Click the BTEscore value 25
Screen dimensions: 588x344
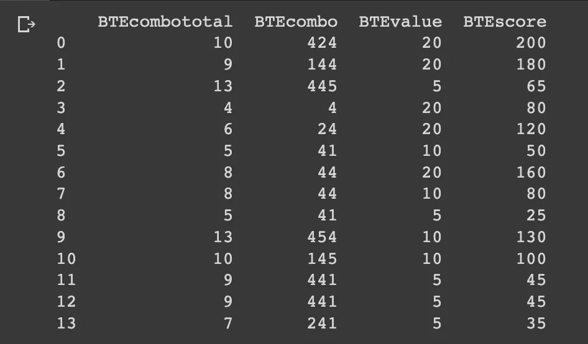coord(536,215)
